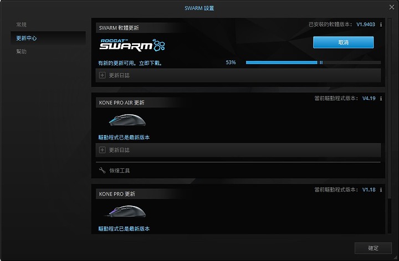The height and width of the screenshot is (261, 399).
Task: Cancel the download with 取消 button
Action: tap(343, 42)
